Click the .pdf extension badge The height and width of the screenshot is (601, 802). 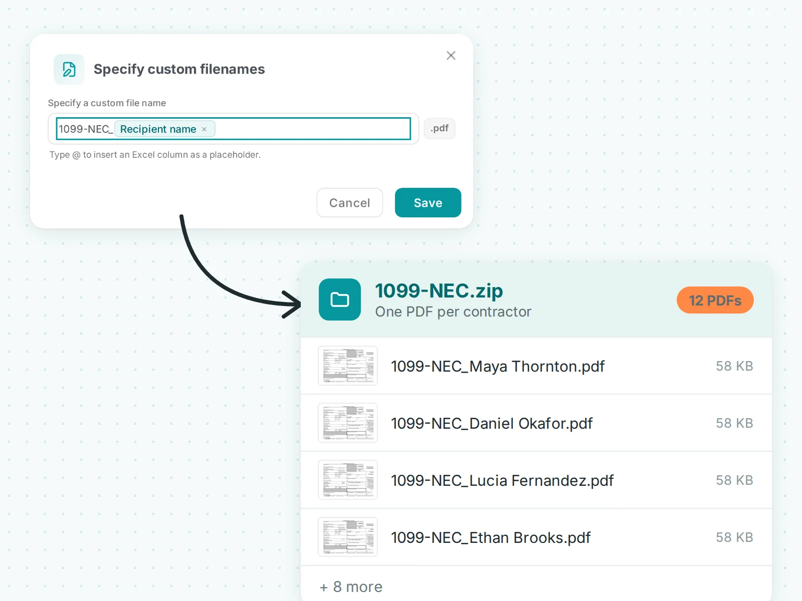point(440,128)
